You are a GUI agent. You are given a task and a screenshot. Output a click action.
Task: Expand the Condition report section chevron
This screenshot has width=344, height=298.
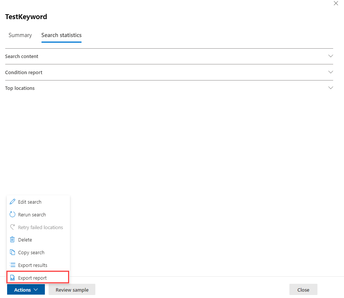pyautogui.click(x=331, y=72)
